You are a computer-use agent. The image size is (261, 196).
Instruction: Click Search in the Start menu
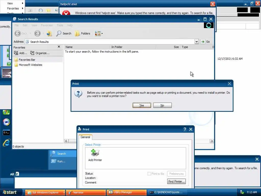[62, 154]
